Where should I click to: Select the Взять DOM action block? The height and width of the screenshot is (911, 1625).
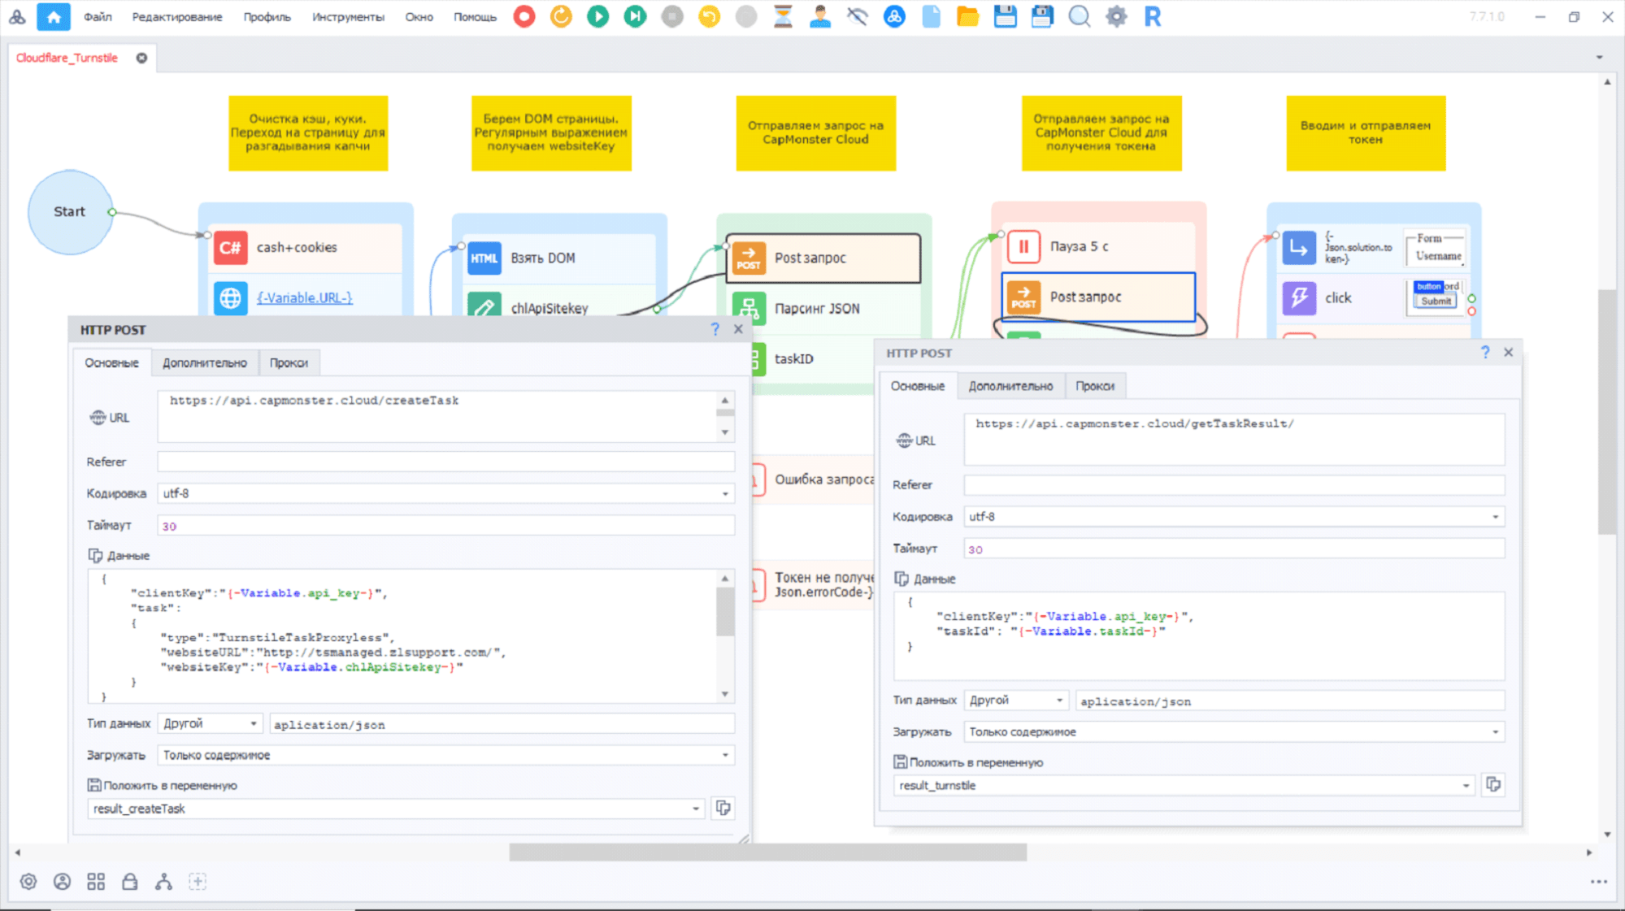pos(560,258)
